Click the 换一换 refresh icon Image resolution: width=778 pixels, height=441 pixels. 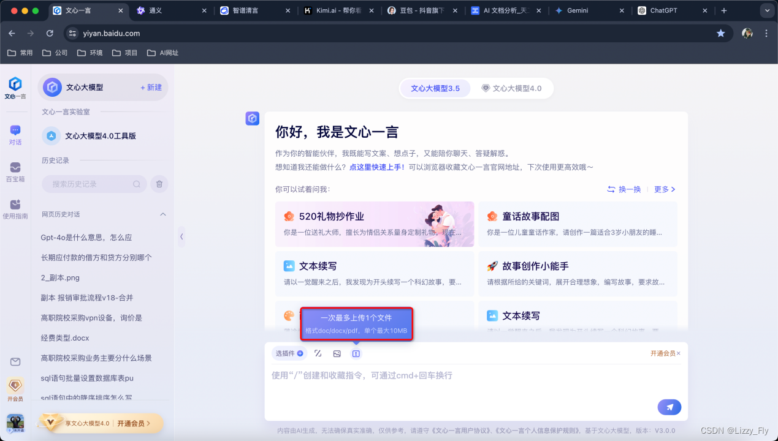[611, 189]
